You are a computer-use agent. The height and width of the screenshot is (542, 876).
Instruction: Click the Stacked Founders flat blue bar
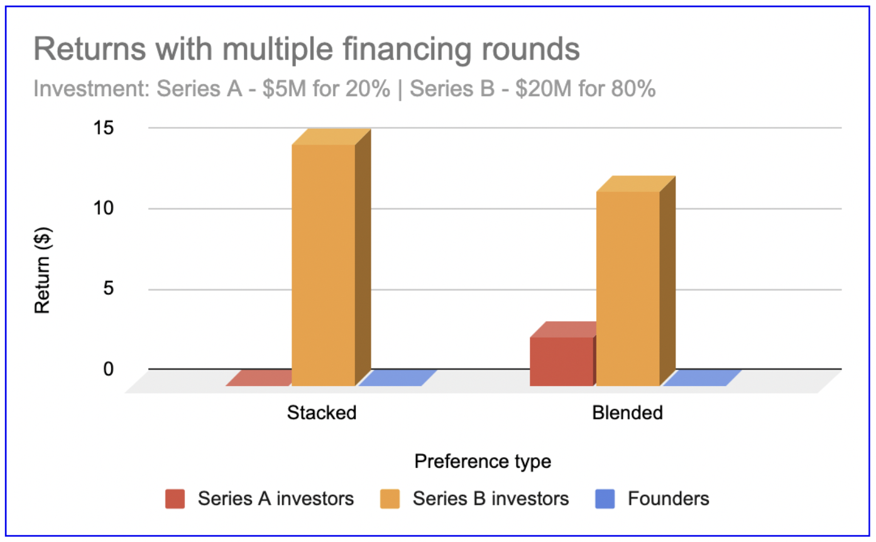pos(397,378)
